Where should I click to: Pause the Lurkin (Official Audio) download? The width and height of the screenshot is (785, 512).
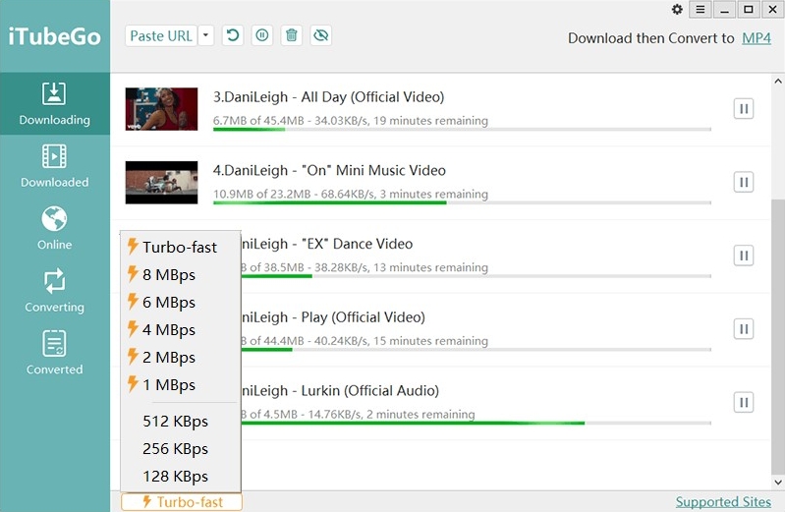tap(744, 403)
